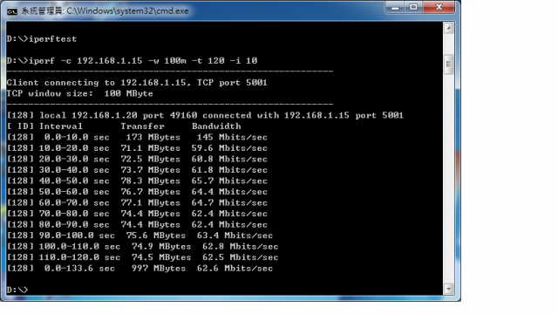Click the cmd.exe icon in title bar

pos(12,11)
